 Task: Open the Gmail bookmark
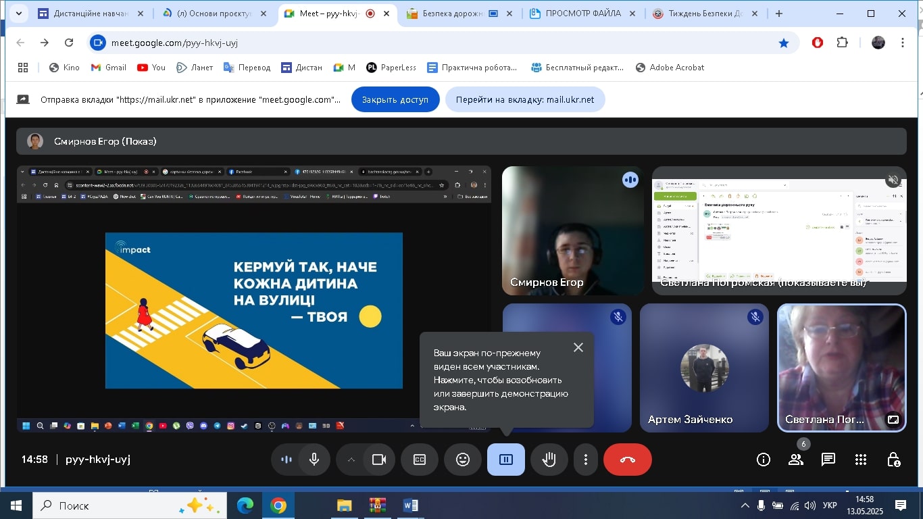[x=109, y=68]
